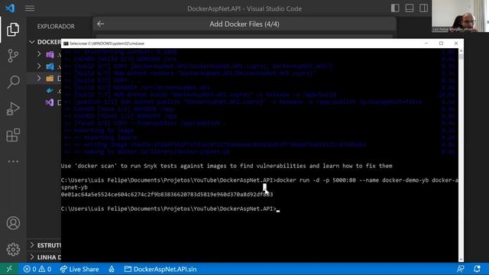Click the cmd.exe window title bar icon

66,44
